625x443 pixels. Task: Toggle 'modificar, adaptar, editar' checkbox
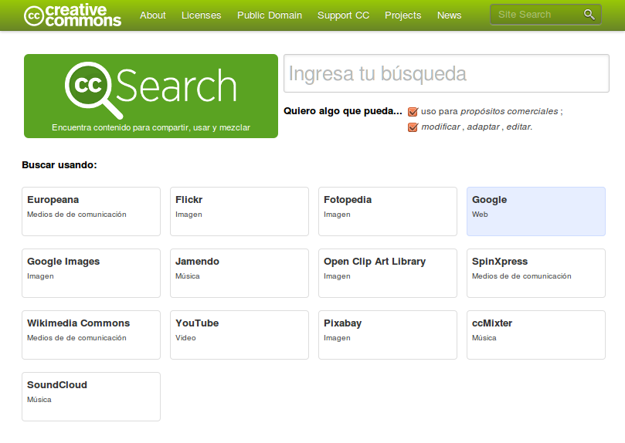[x=413, y=127]
